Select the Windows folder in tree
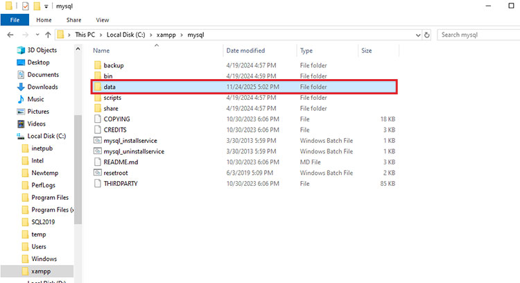Screen dimensions: 520x283 click(x=44, y=259)
